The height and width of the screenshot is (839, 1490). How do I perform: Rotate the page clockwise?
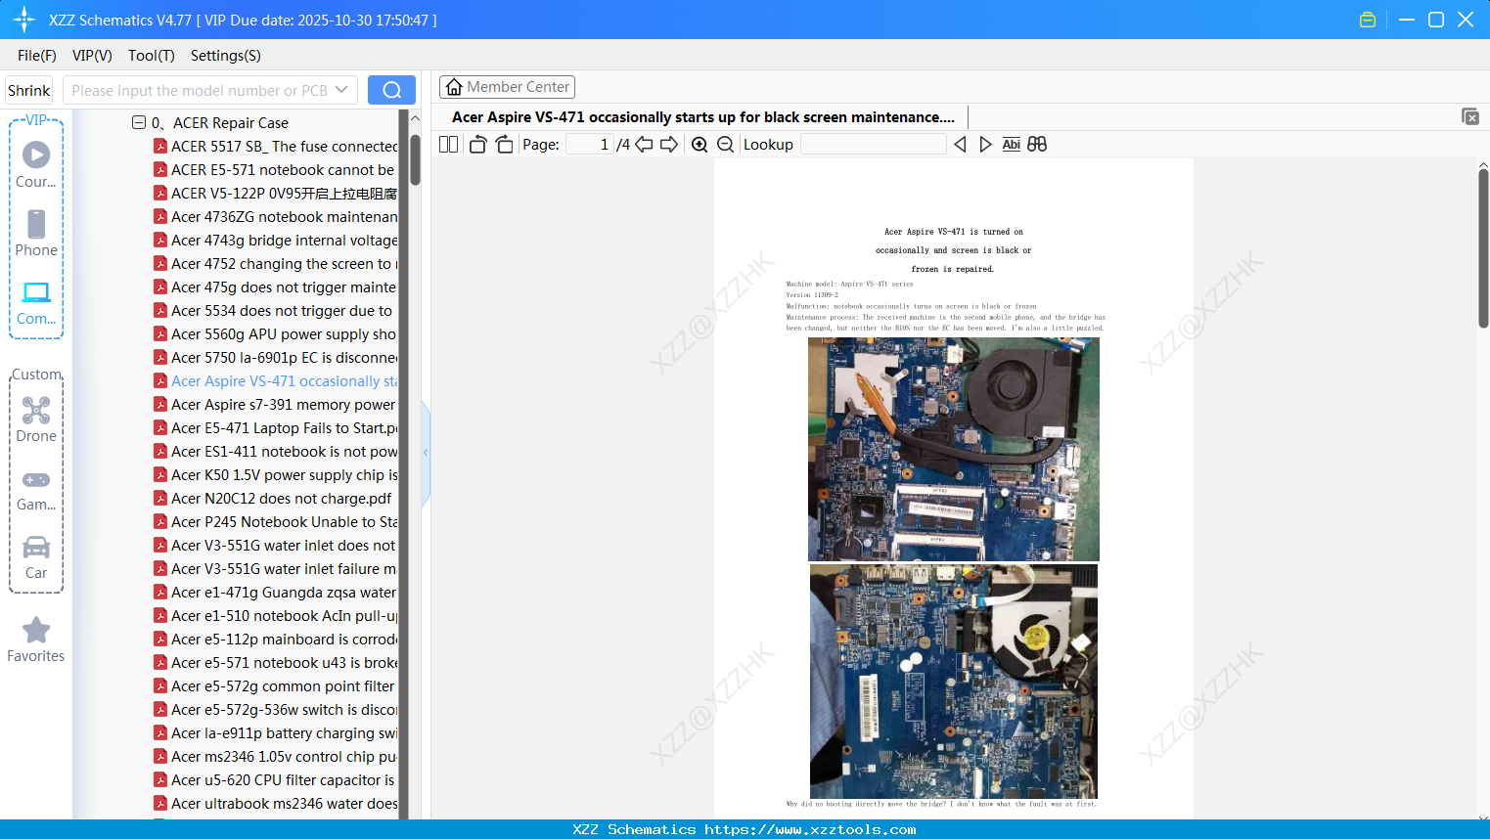coord(504,145)
